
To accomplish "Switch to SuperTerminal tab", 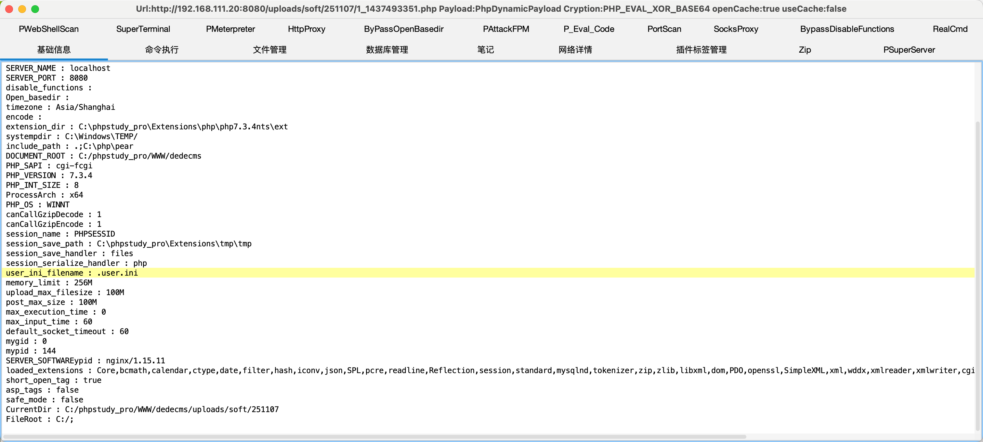I will (x=143, y=29).
